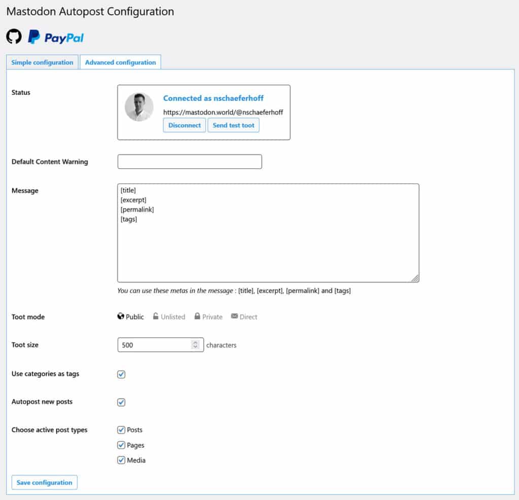This screenshot has height=500, width=519.
Task: Disable Autopost new posts
Action: (x=121, y=402)
